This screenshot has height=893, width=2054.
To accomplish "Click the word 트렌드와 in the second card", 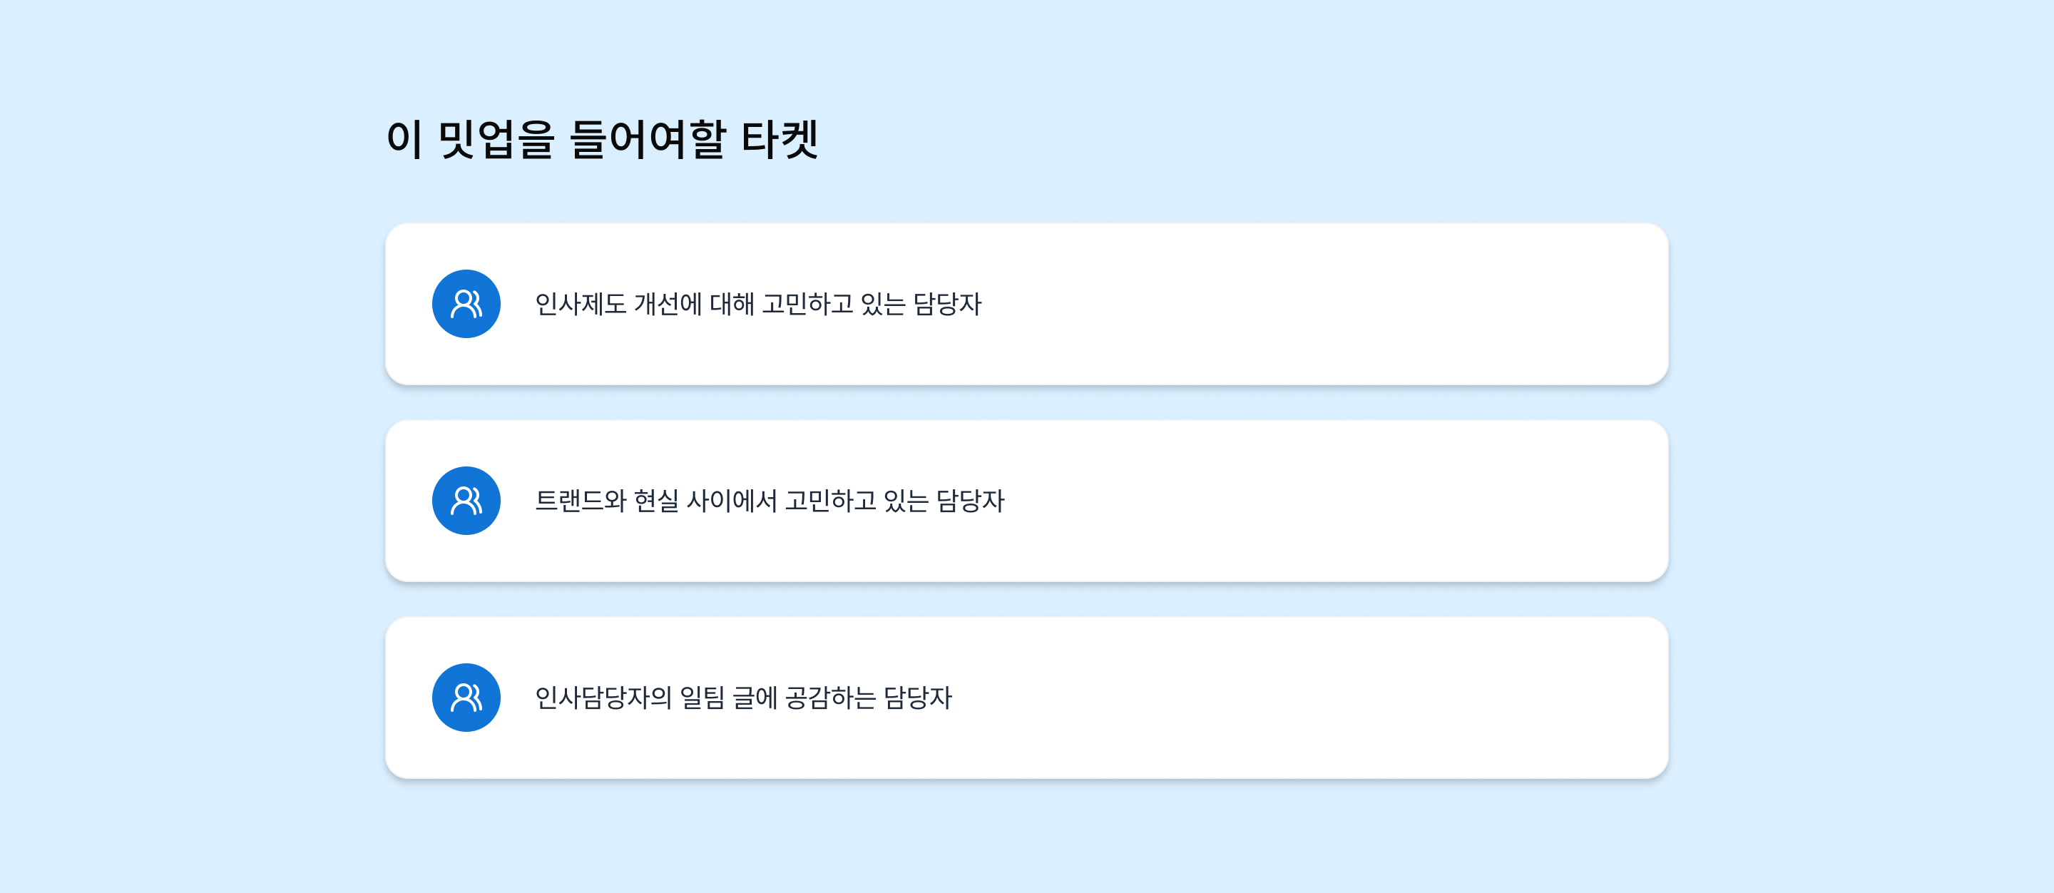I will point(581,501).
